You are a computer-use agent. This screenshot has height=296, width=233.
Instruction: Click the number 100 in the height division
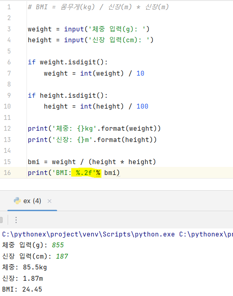[x=142, y=106]
